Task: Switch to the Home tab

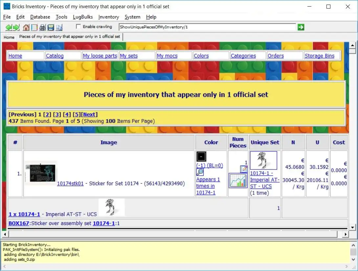Action: (9, 37)
